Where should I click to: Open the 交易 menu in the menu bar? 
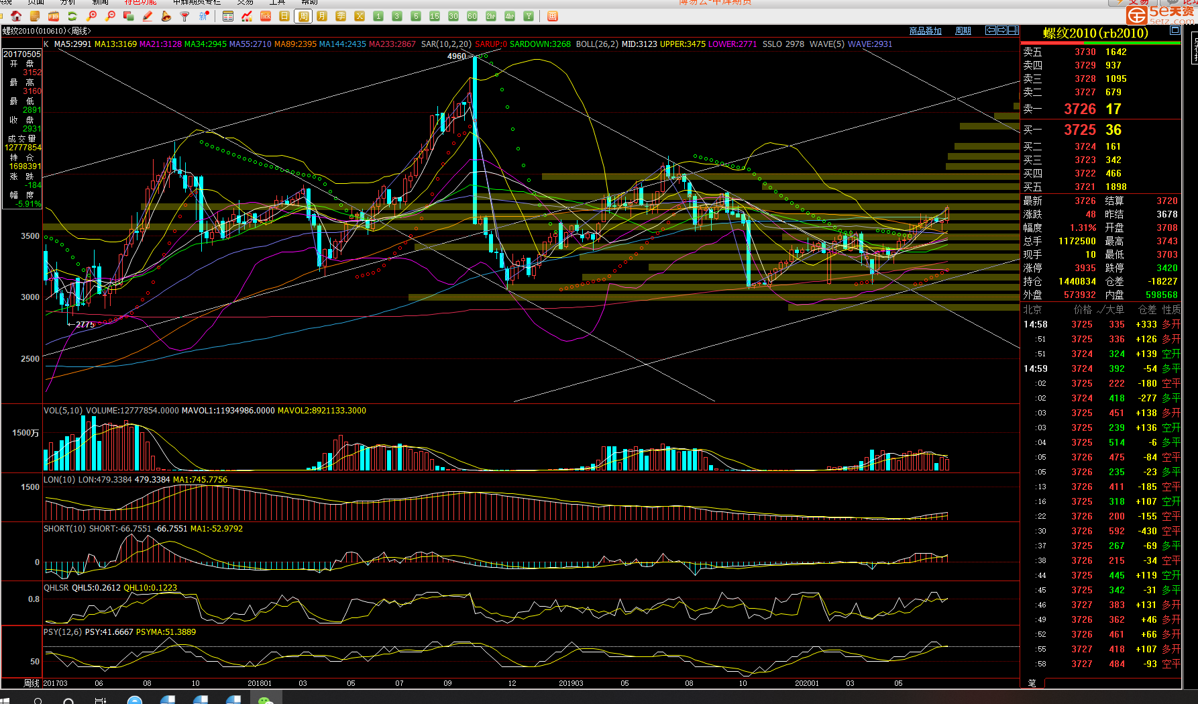point(246,2)
